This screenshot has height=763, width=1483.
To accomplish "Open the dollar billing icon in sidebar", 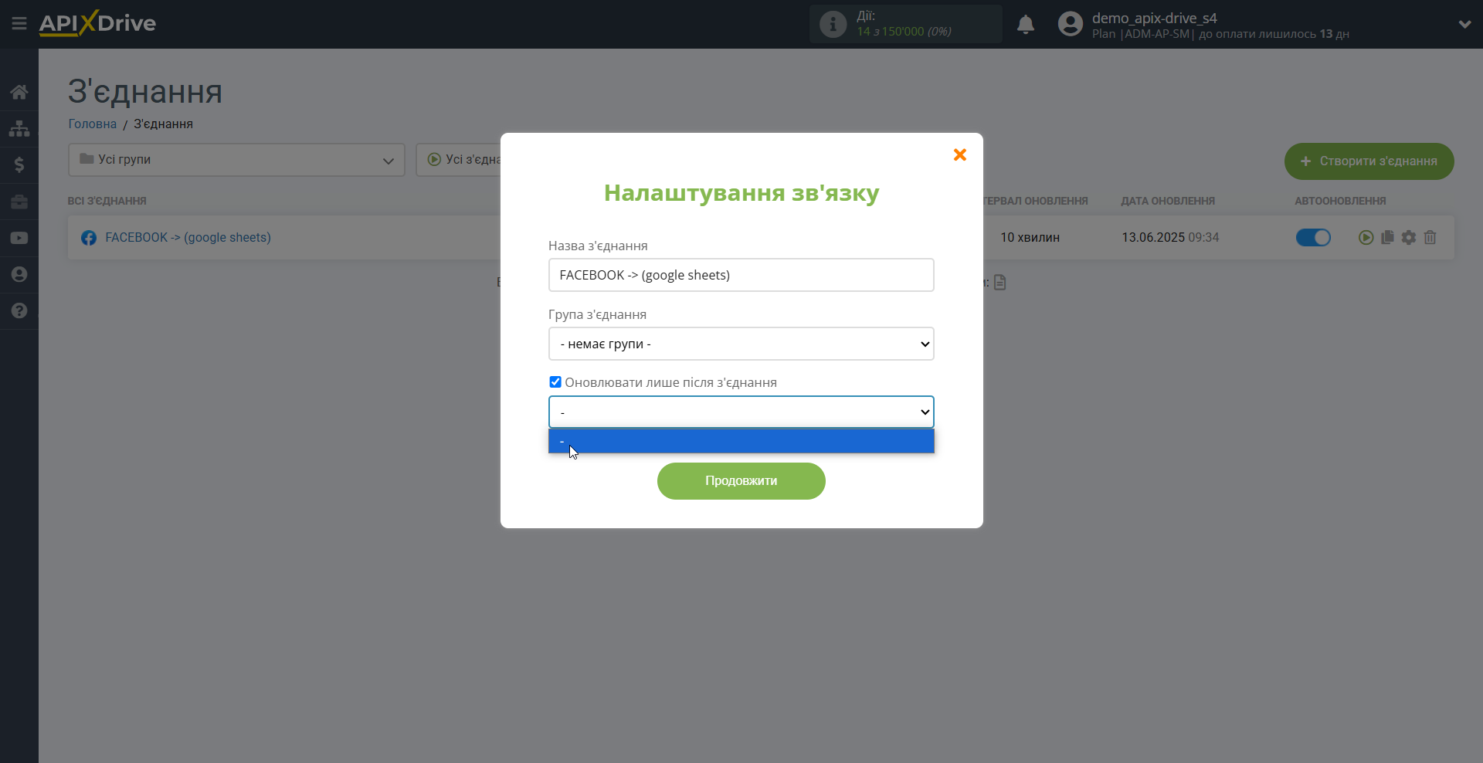I will point(19,164).
